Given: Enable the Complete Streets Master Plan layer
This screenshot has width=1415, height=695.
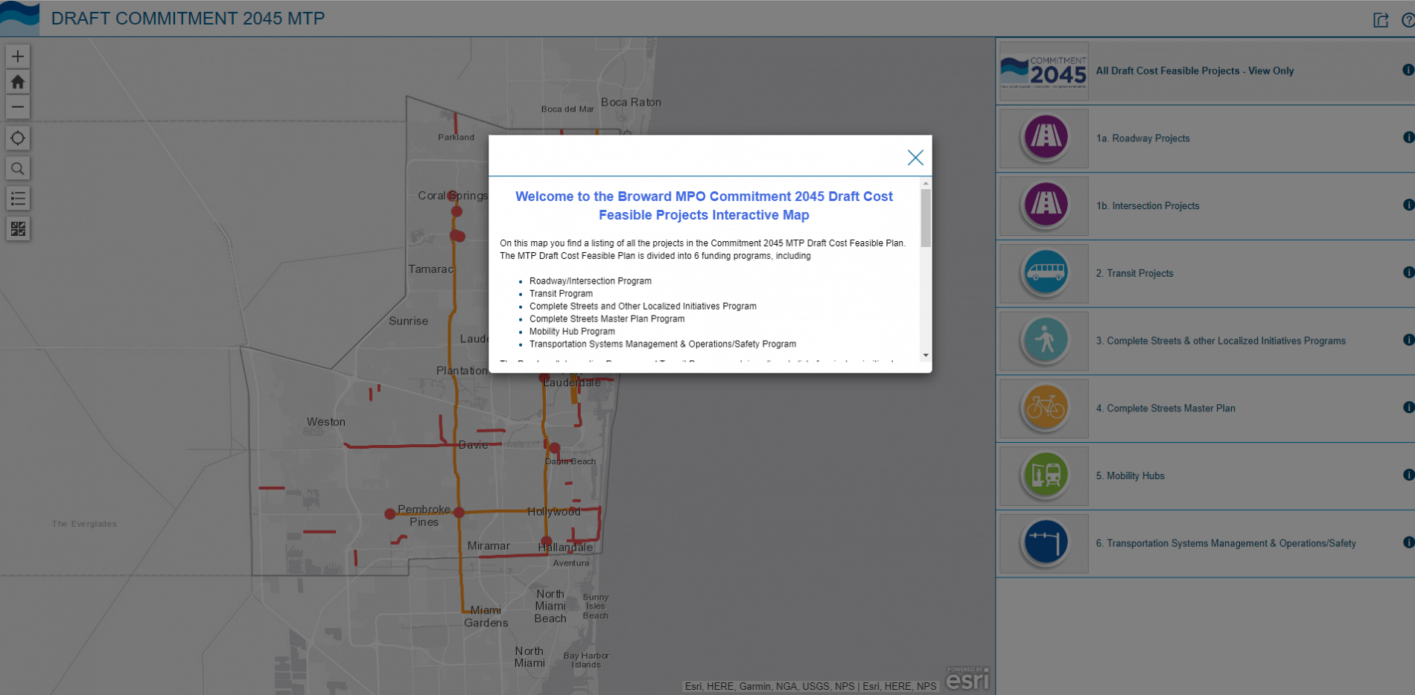Looking at the screenshot, I should point(1043,408).
